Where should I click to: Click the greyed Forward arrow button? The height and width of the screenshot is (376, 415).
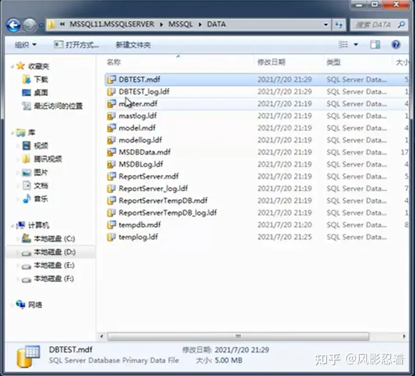pos(29,25)
